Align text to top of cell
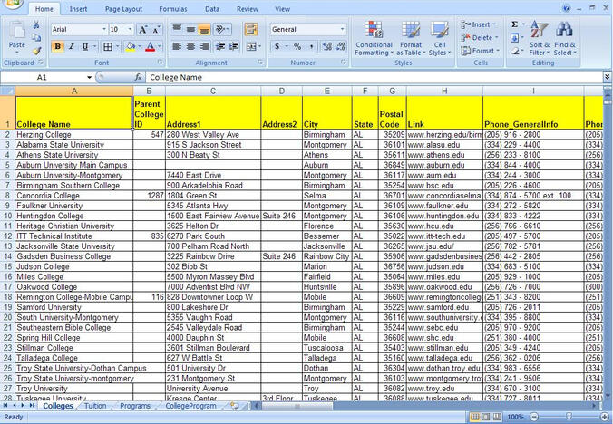The width and height of the screenshot is (613, 424). (177, 28)
